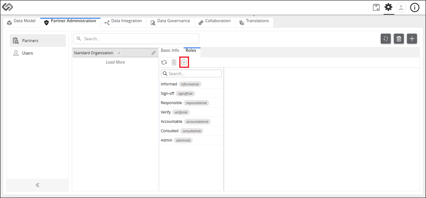Select the Informed role
This screenshot has height=198, width=426.
(x=191, y=84)
